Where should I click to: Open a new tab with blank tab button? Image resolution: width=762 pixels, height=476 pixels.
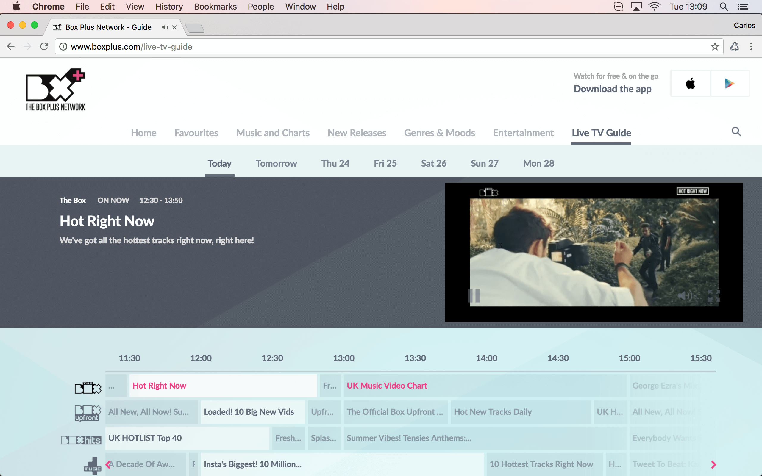[x=195, y=28]
